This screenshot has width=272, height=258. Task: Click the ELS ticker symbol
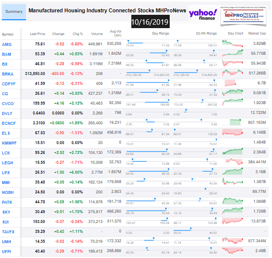(6, 133)
